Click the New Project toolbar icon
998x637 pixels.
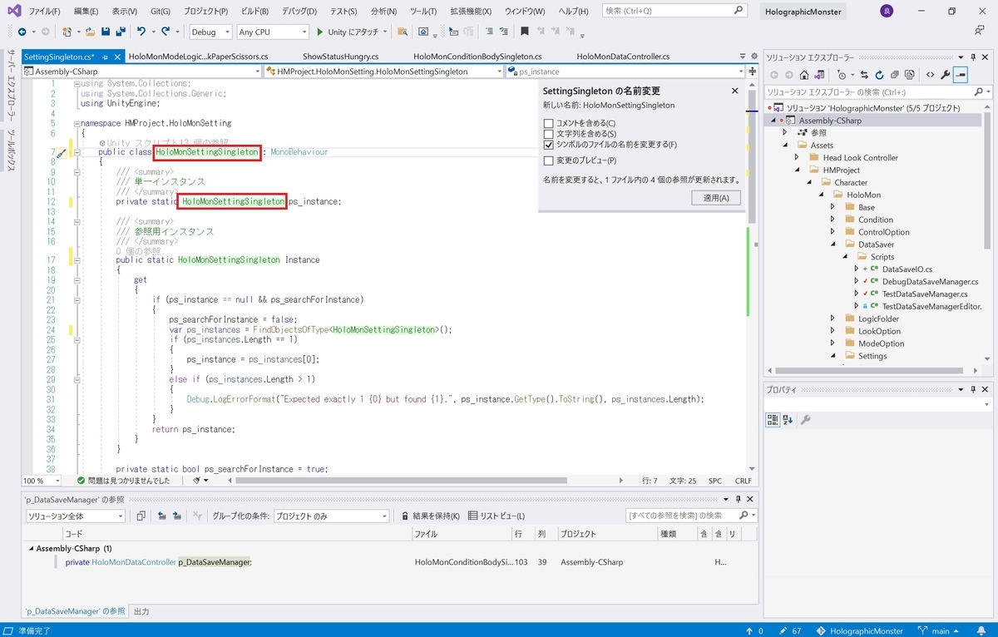pos(67,32)
